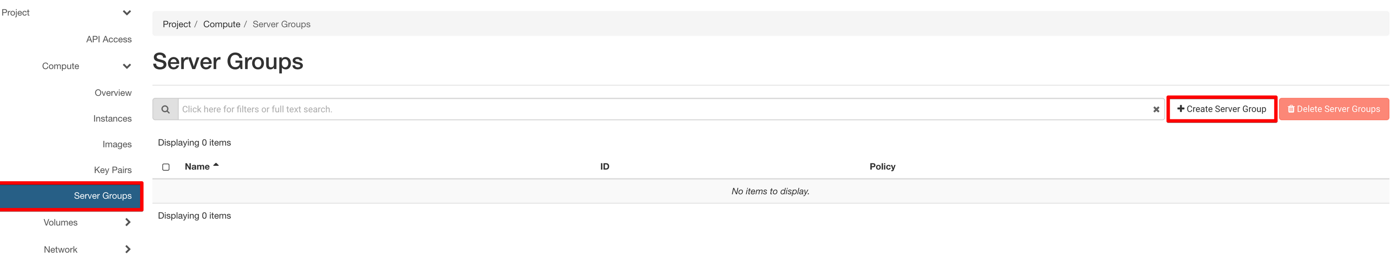The height and width of the screenshot is (267, 1393).
Task: Click the Compute breadcrumb link
Action: pyautogui.click(x=221, y=24)
